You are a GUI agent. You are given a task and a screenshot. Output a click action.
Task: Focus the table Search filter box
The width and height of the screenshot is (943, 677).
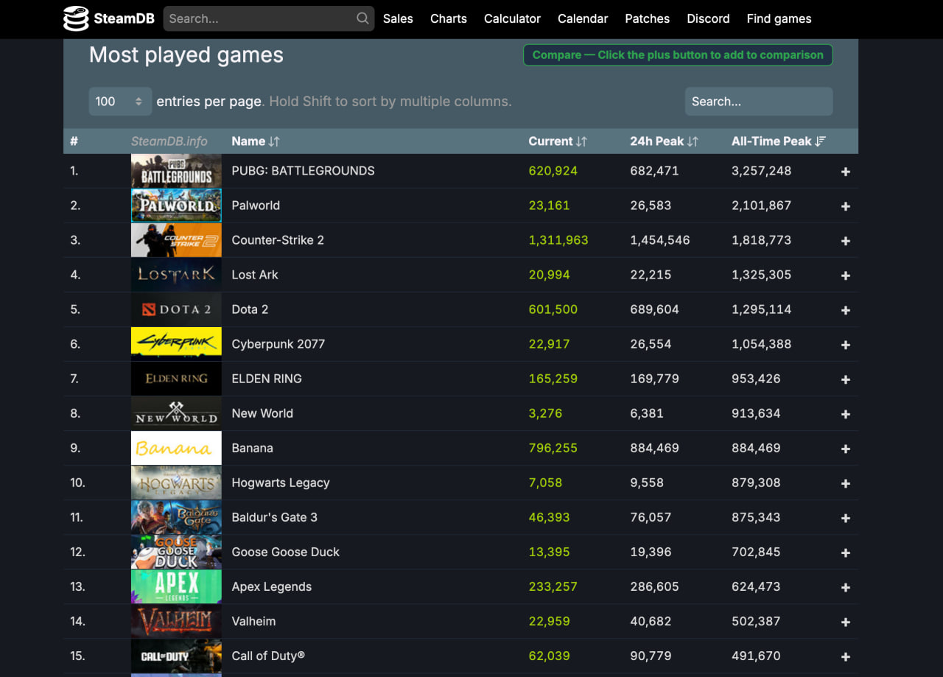759,102
